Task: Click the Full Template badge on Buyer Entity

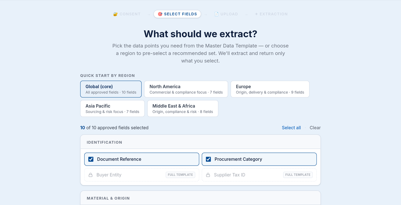Action: point(180,175)
